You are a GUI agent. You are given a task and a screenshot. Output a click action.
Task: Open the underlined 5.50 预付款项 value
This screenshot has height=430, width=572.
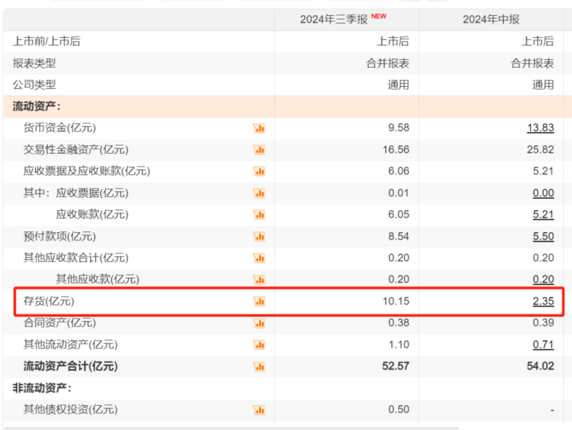point(543,236)
